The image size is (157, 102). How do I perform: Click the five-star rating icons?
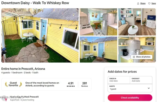click(71, 86)
